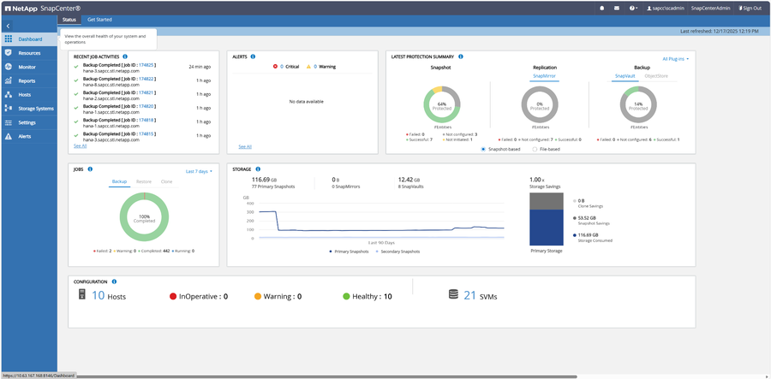
Task: Open job ID 174818 link
Action: tap(146, 120)
